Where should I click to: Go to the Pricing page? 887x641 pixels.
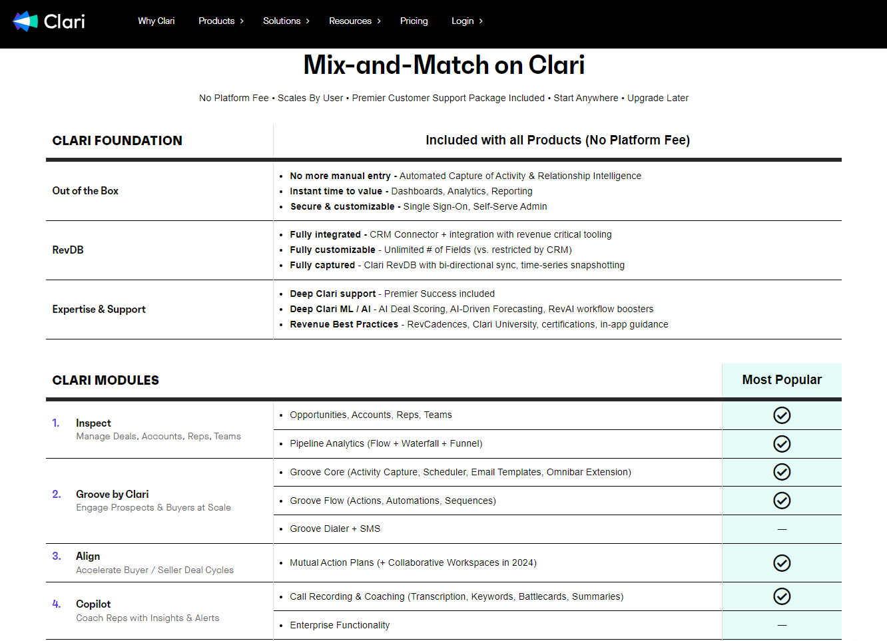(x=414, y=21)
